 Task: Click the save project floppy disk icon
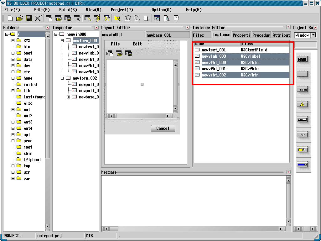point(29,18)
